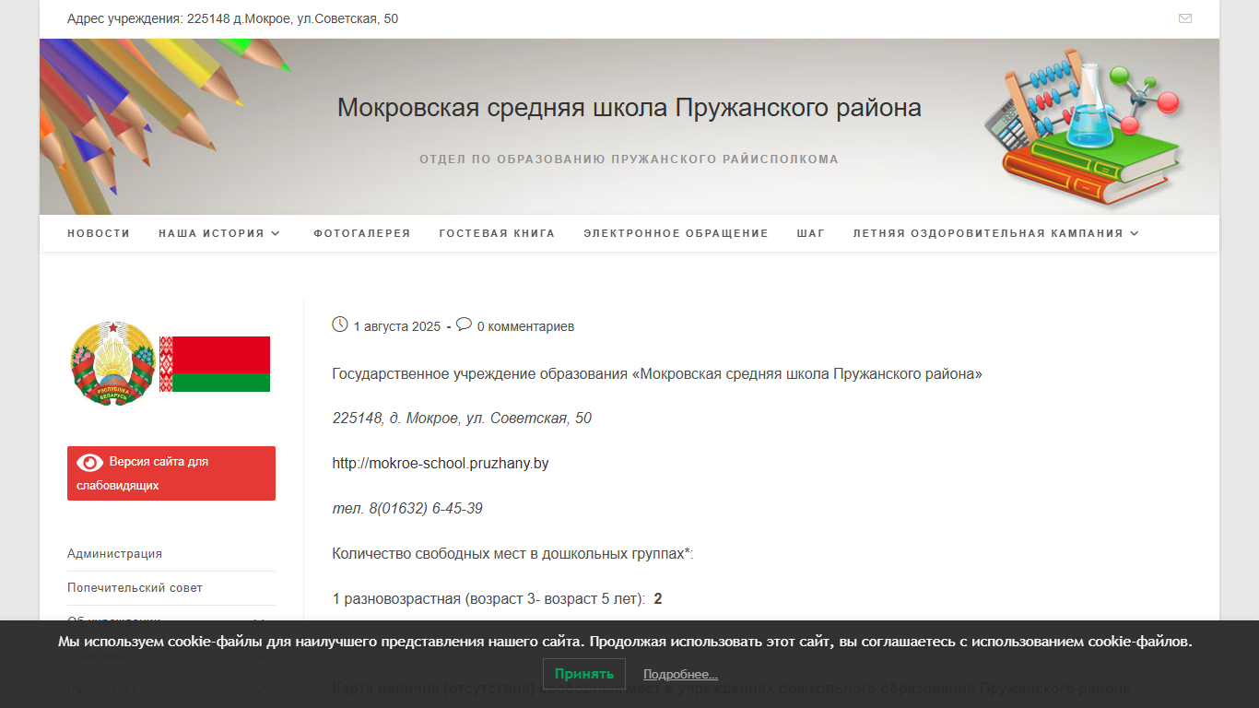The width and height of the screenshot is (1259, 708).
Task: Open the Новости menu item
Action: (x=99, y=234)
